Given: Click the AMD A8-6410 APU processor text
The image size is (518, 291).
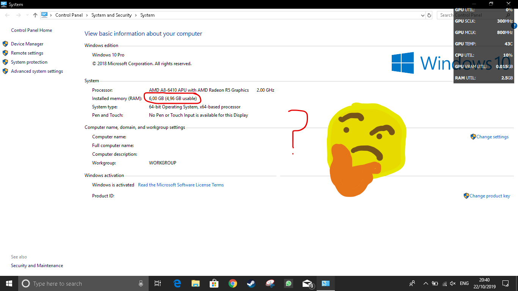Looking at the screenshot, I should coord(199,90).
